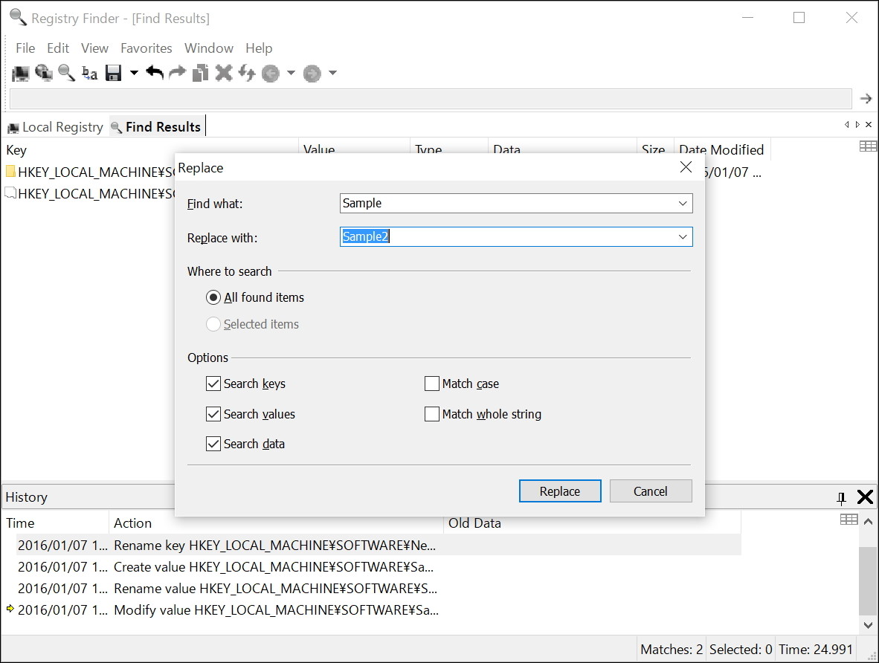Select the Selected items radio button

[x=213, y=325]
